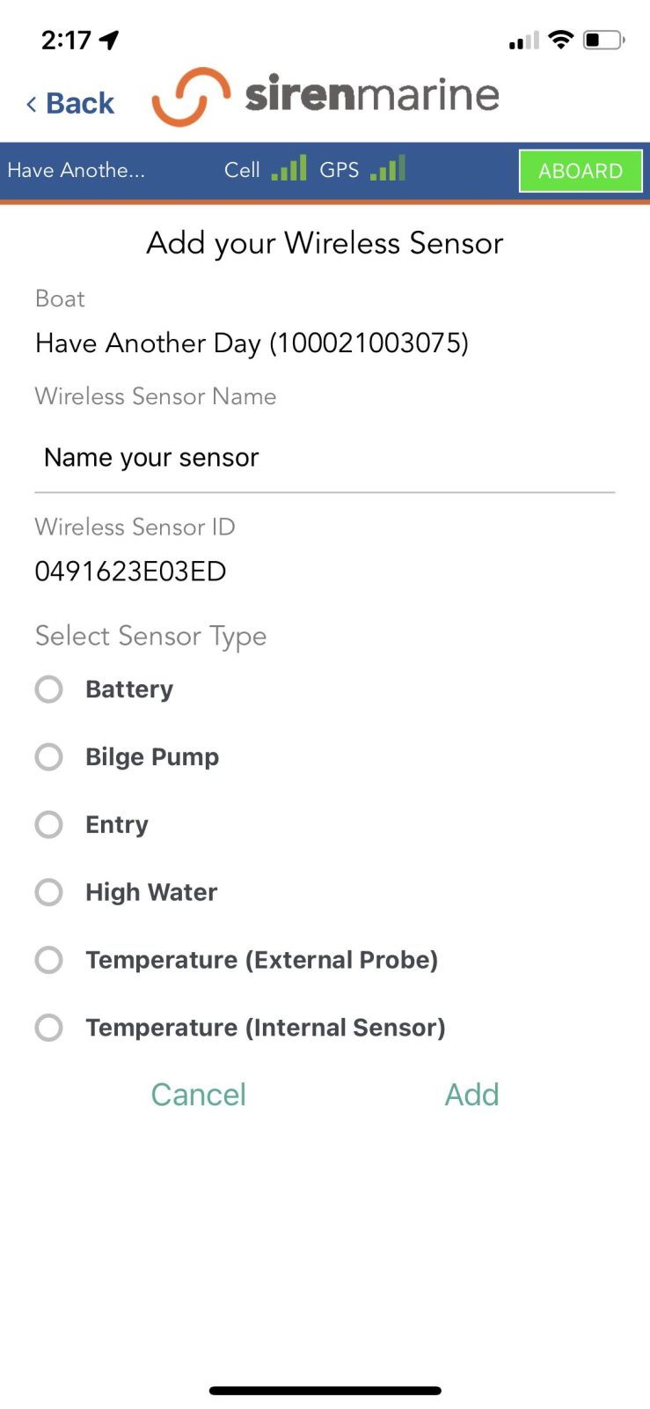Viewport: 650px width, 1409px height.
Task: Tap Add to save the sensor
Action: (x=471, y=1095)
